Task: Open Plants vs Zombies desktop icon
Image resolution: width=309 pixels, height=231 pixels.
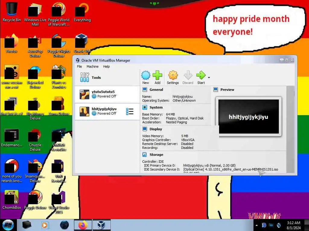Action: click(x=59, y=77)
